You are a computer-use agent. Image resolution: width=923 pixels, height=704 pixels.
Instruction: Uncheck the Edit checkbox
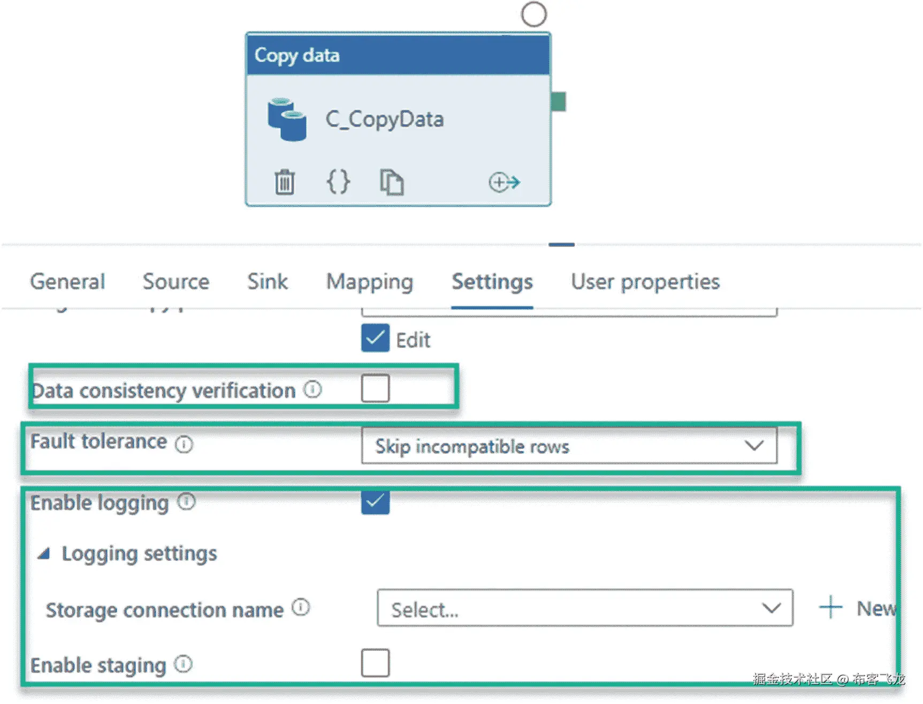[375, 338]
